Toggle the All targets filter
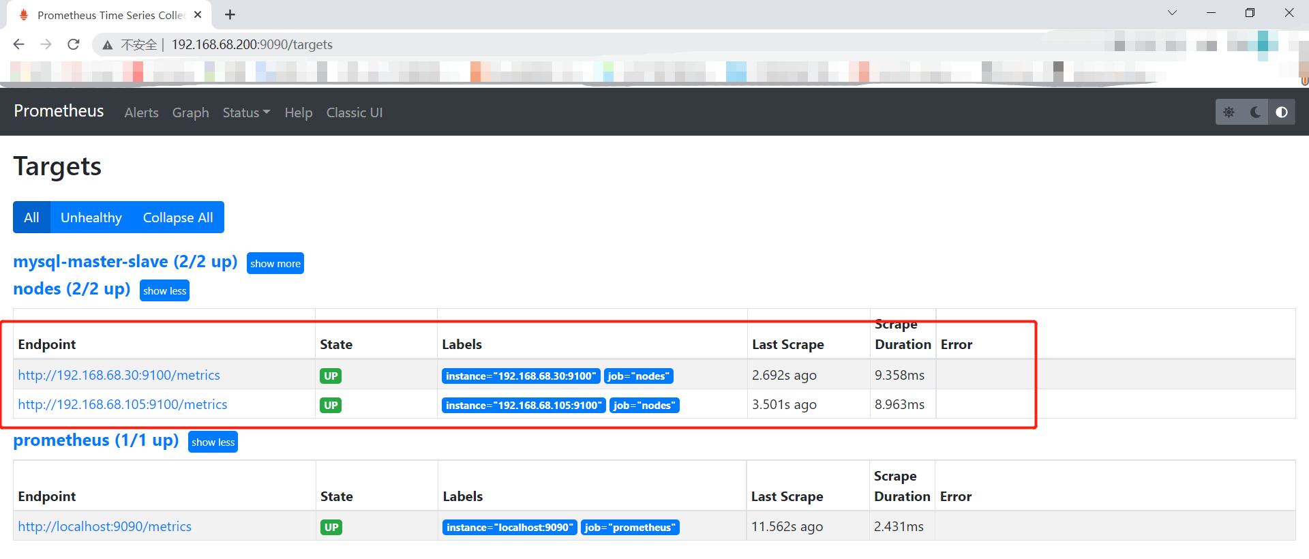Screen dimensions: 1309x559 pos(31,217)
